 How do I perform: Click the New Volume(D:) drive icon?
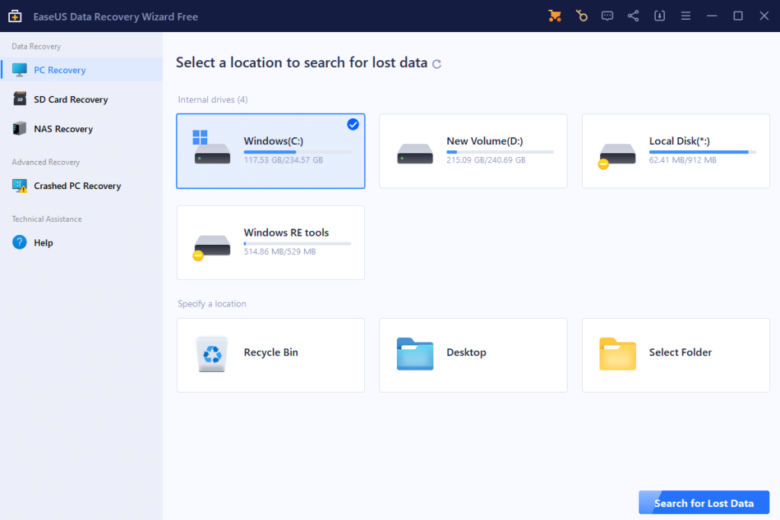(415, 154)
